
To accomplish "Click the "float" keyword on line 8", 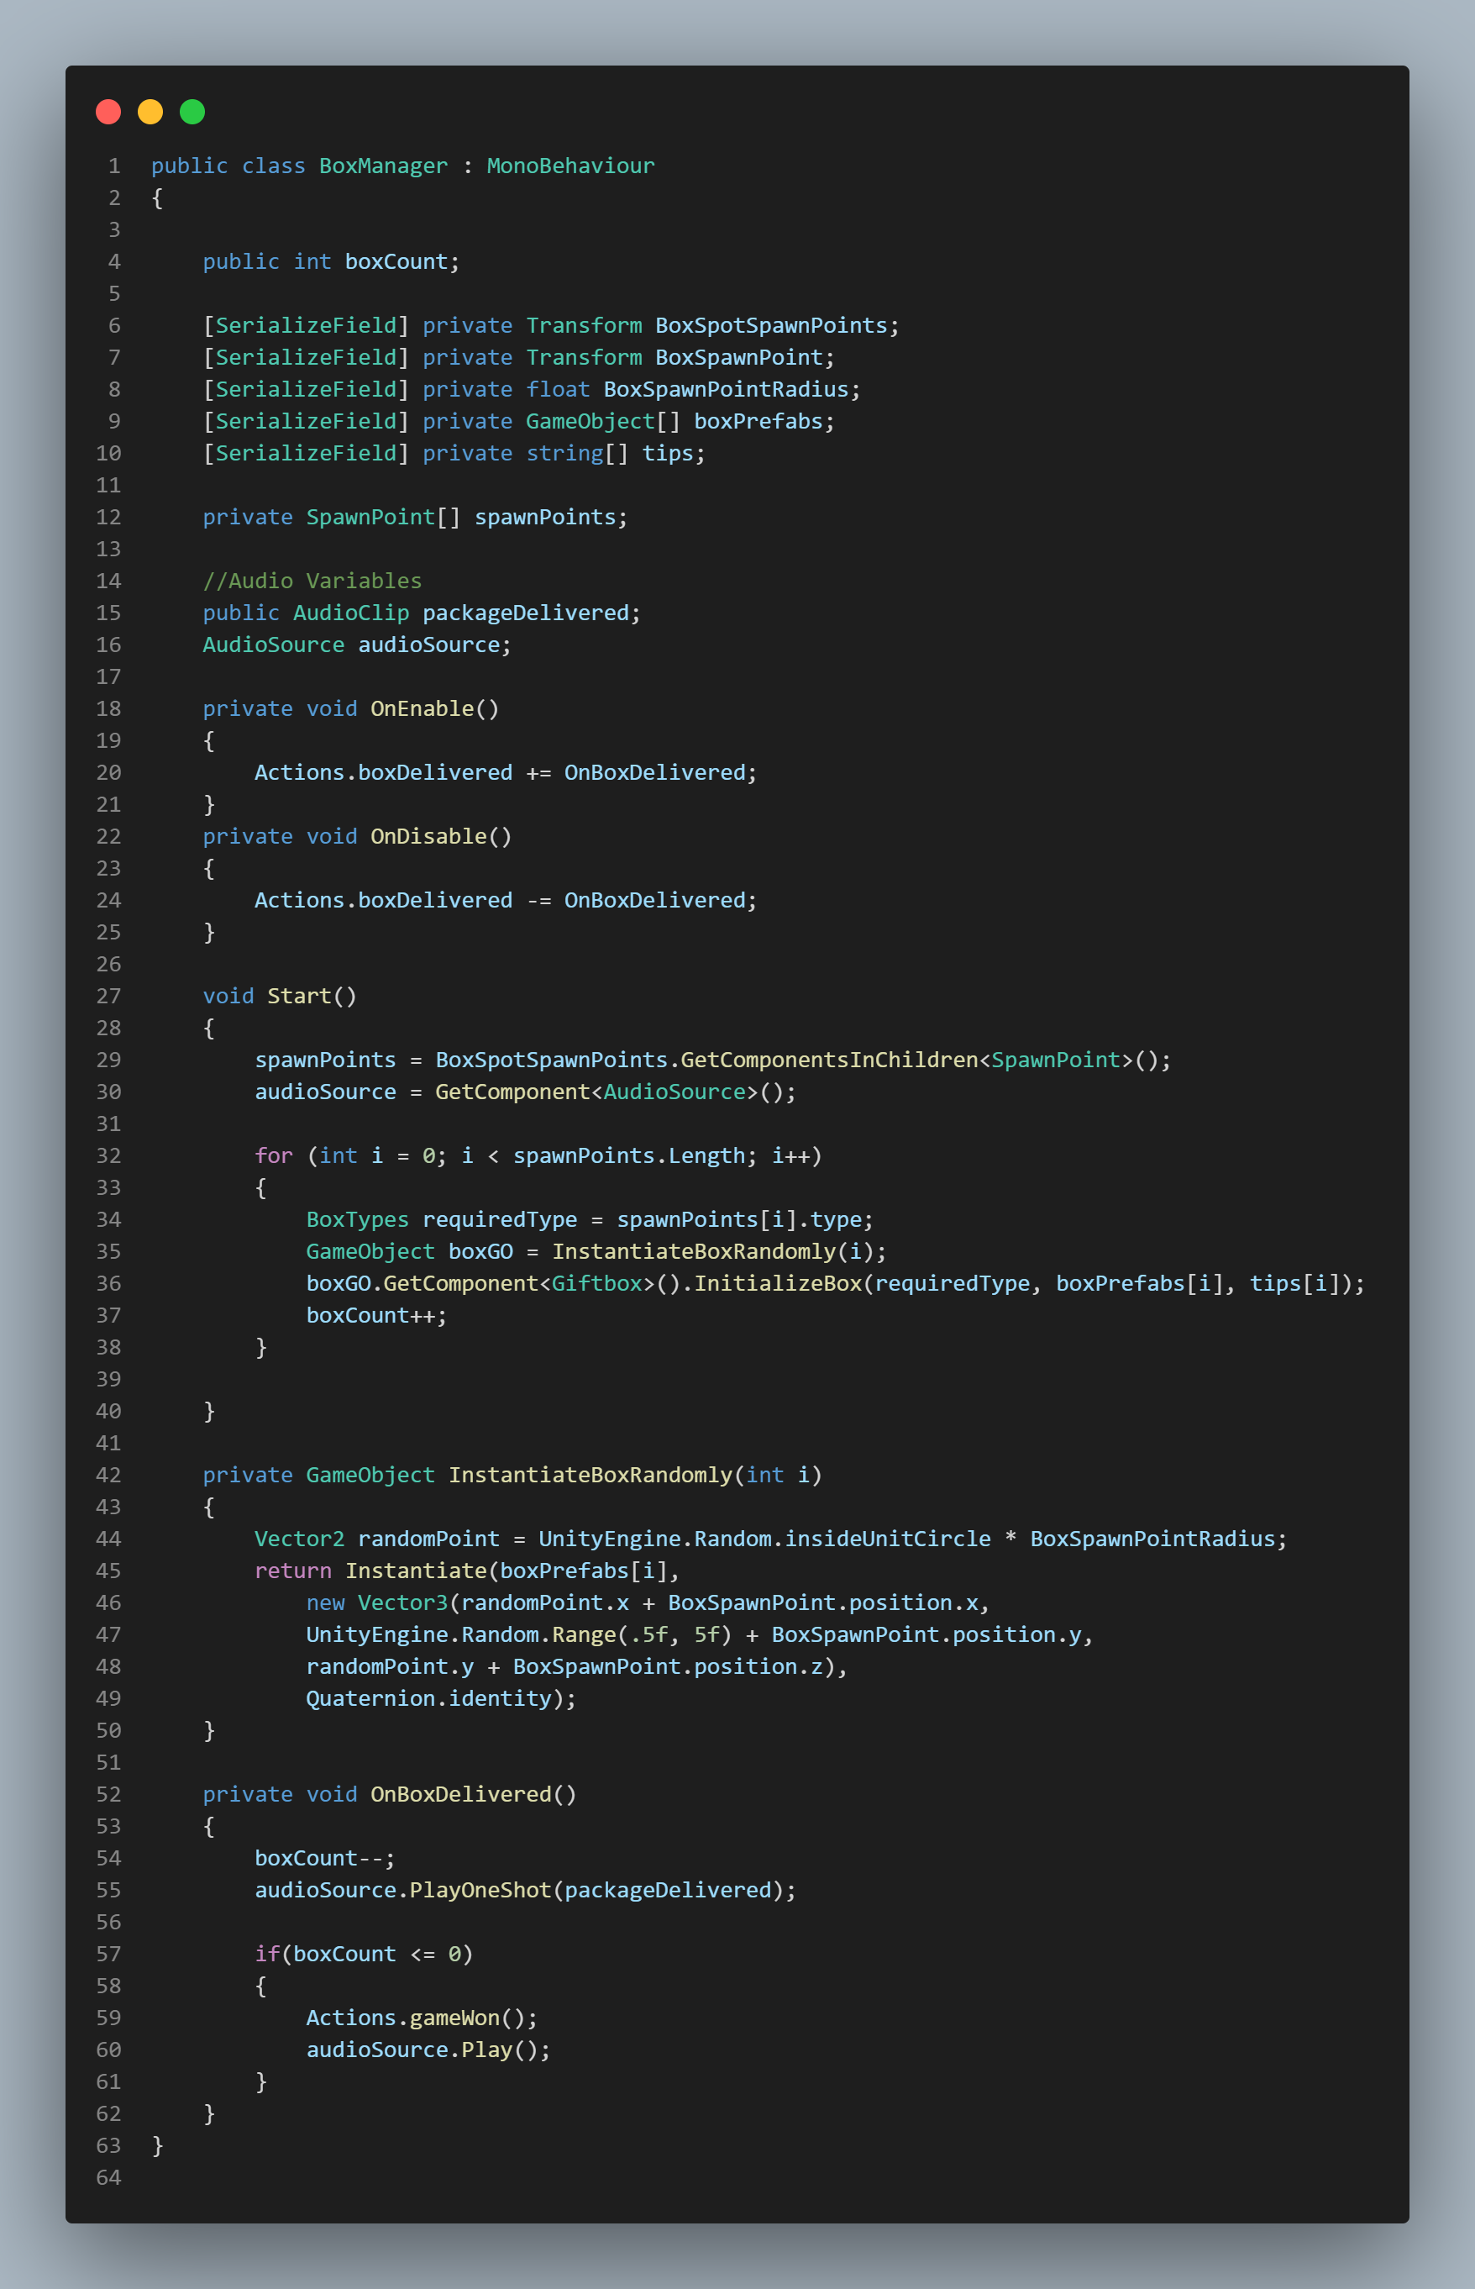I will [559, 389].
